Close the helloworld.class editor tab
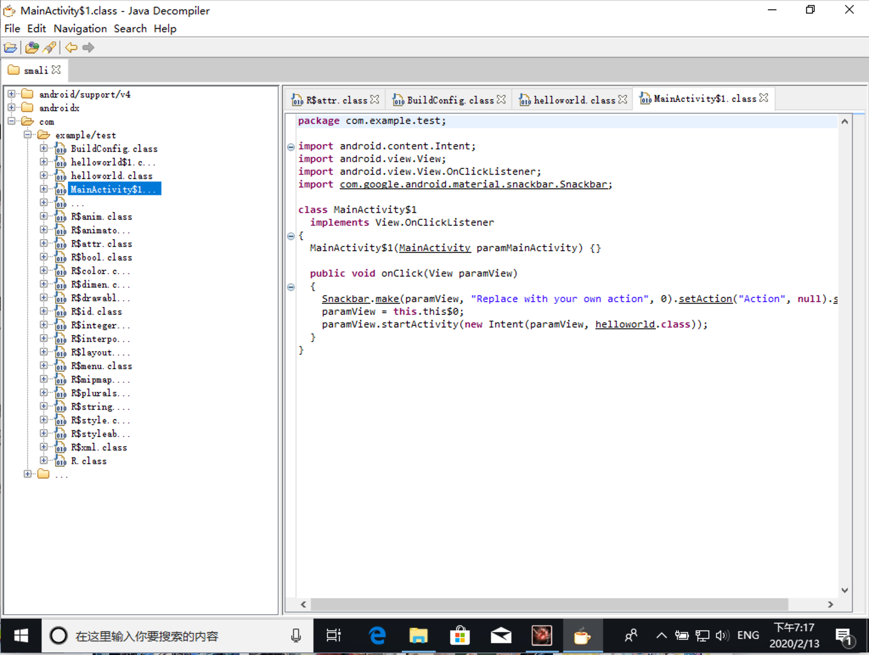Viewport: 869px width, 655px height. pos(623,99)
